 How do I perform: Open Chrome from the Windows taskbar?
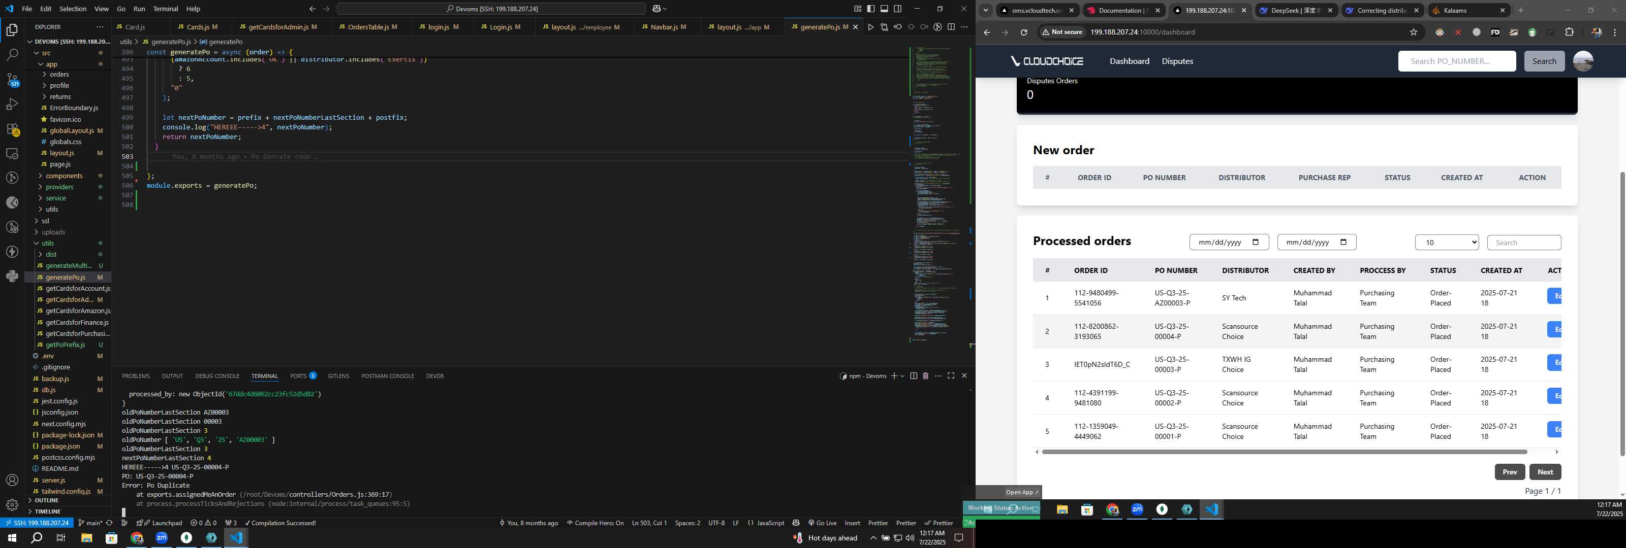pyautogui.click(x=137, y=538)
